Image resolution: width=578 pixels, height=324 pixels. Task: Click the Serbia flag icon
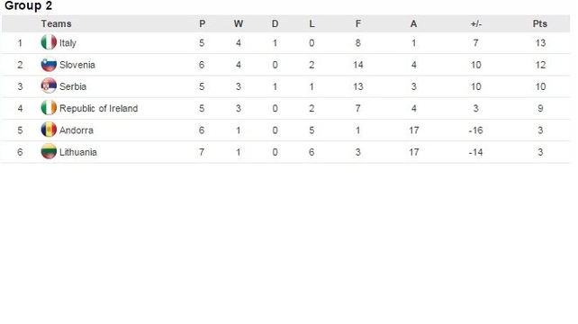point(49,85)
